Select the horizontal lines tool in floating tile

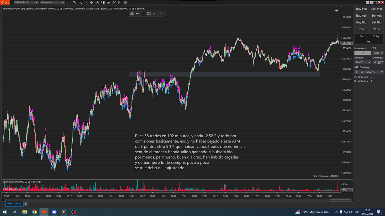(143, 13)
